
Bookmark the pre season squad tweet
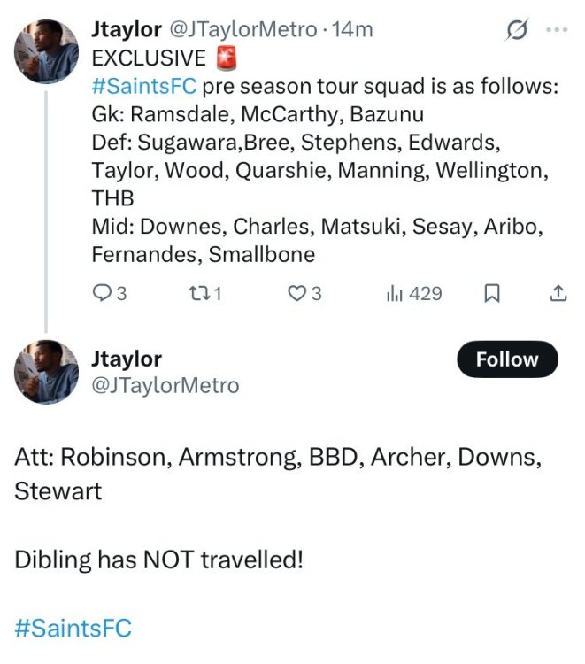click(493, 293)
